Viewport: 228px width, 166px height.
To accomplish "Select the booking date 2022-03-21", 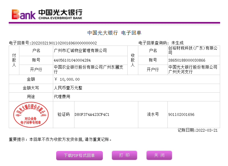I will click(207, 130).
